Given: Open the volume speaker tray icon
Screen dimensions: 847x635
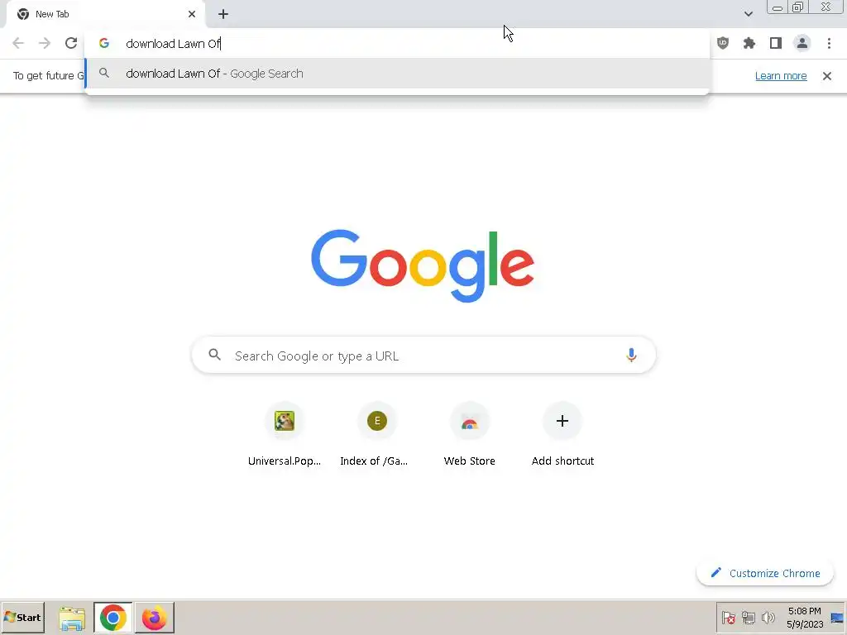Looking at the screenshot, I should tap(768, 617).
